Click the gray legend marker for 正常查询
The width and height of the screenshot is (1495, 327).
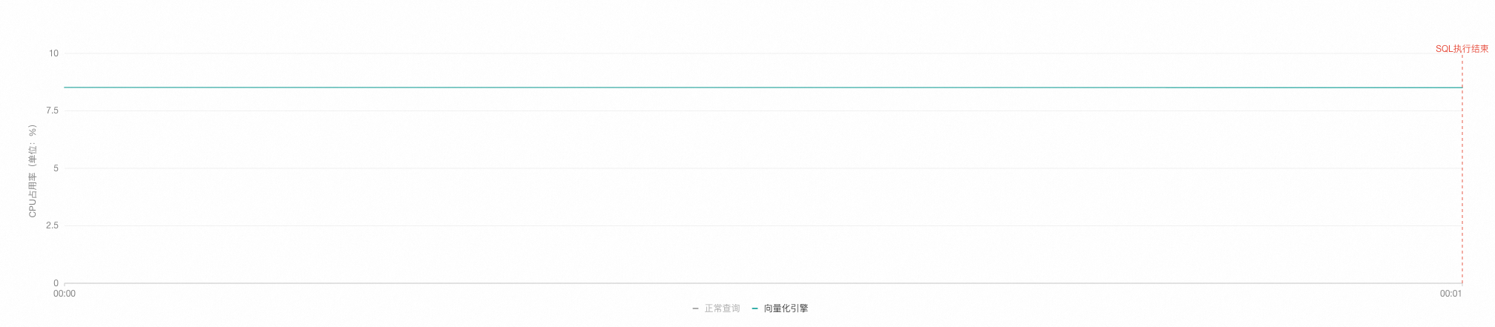tap(695, 308)
